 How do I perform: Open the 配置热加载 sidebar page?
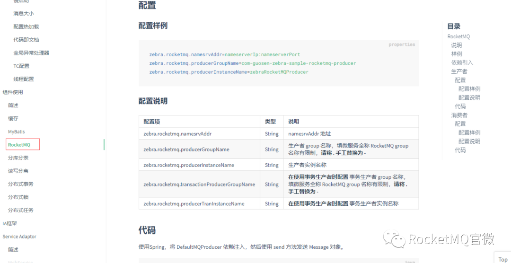pyautogui.click(x=26, y=26)
